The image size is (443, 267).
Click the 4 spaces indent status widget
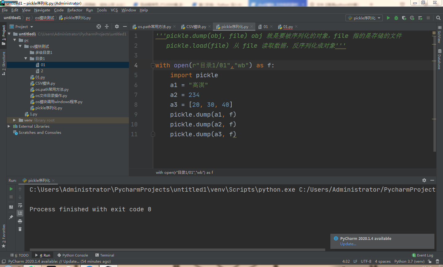pos(383,261)
